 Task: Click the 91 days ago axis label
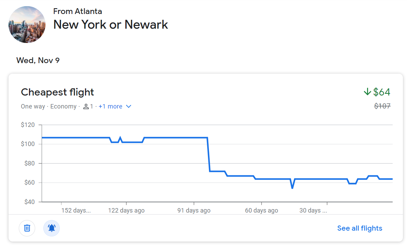click(194, 210)
